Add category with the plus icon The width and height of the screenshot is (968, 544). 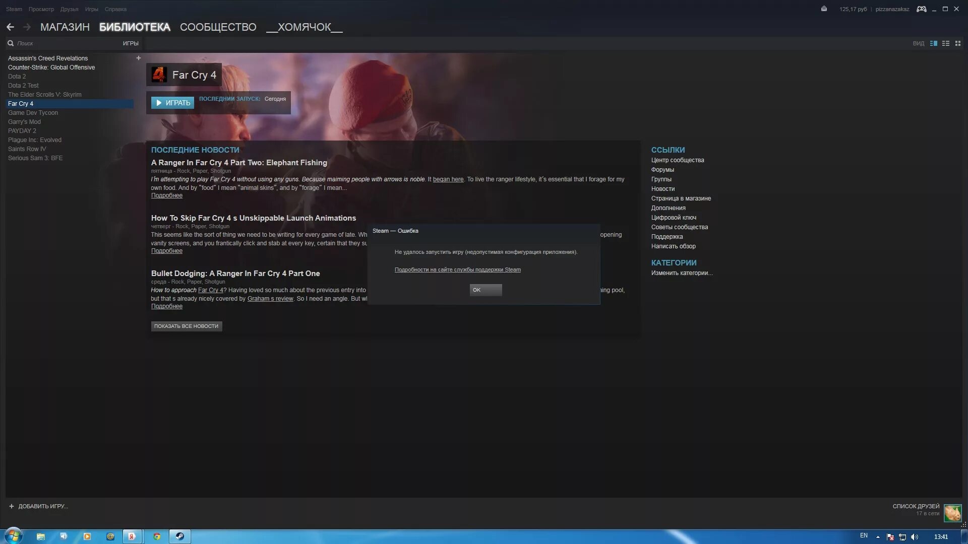pyautogui.click(x=139, y=58)
